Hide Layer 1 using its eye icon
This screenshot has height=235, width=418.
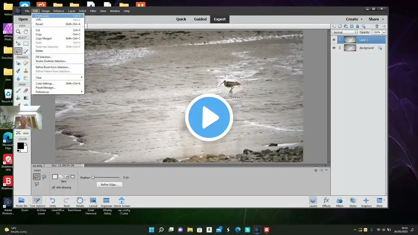[334, 40]
